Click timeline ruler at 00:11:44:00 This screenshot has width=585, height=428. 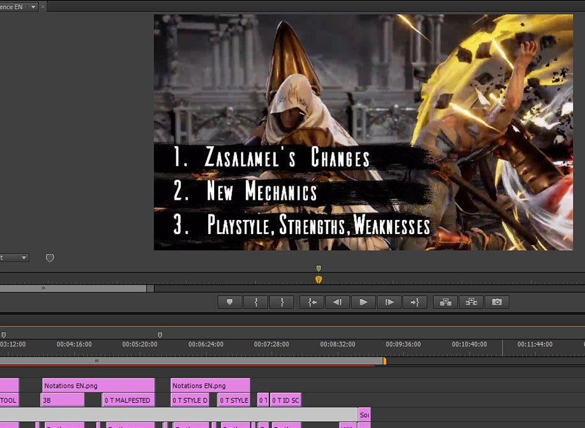pyautogui.click(x=535, y=344)
